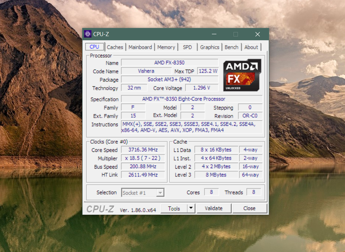Click the Technology value 32 nm

click(134, 88)
